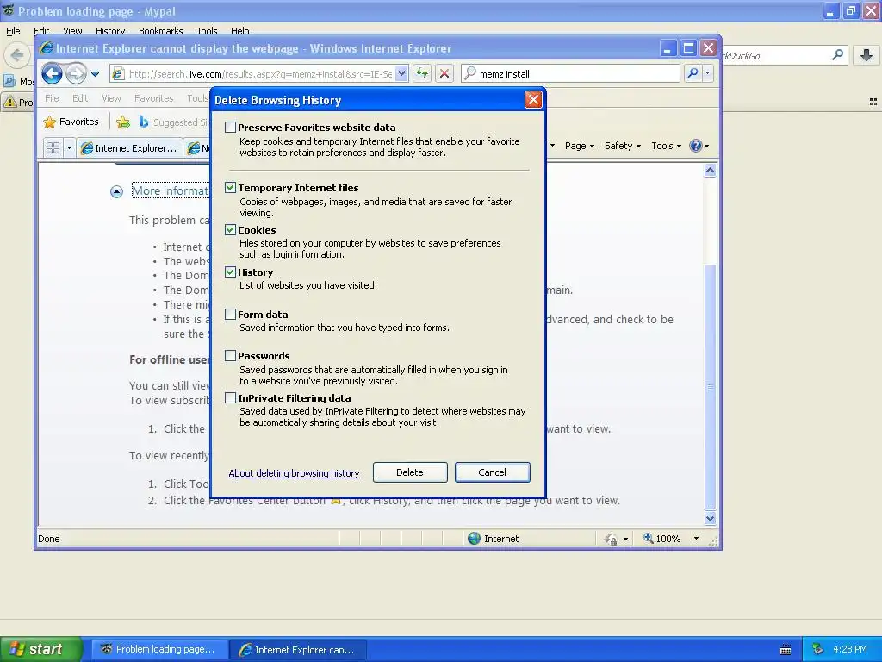The height and width of the screenshot is (662, 882).
Task: Check the Form data checkbox
Action: (230, 314)
